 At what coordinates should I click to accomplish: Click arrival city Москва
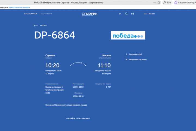[x=106, y=55]
